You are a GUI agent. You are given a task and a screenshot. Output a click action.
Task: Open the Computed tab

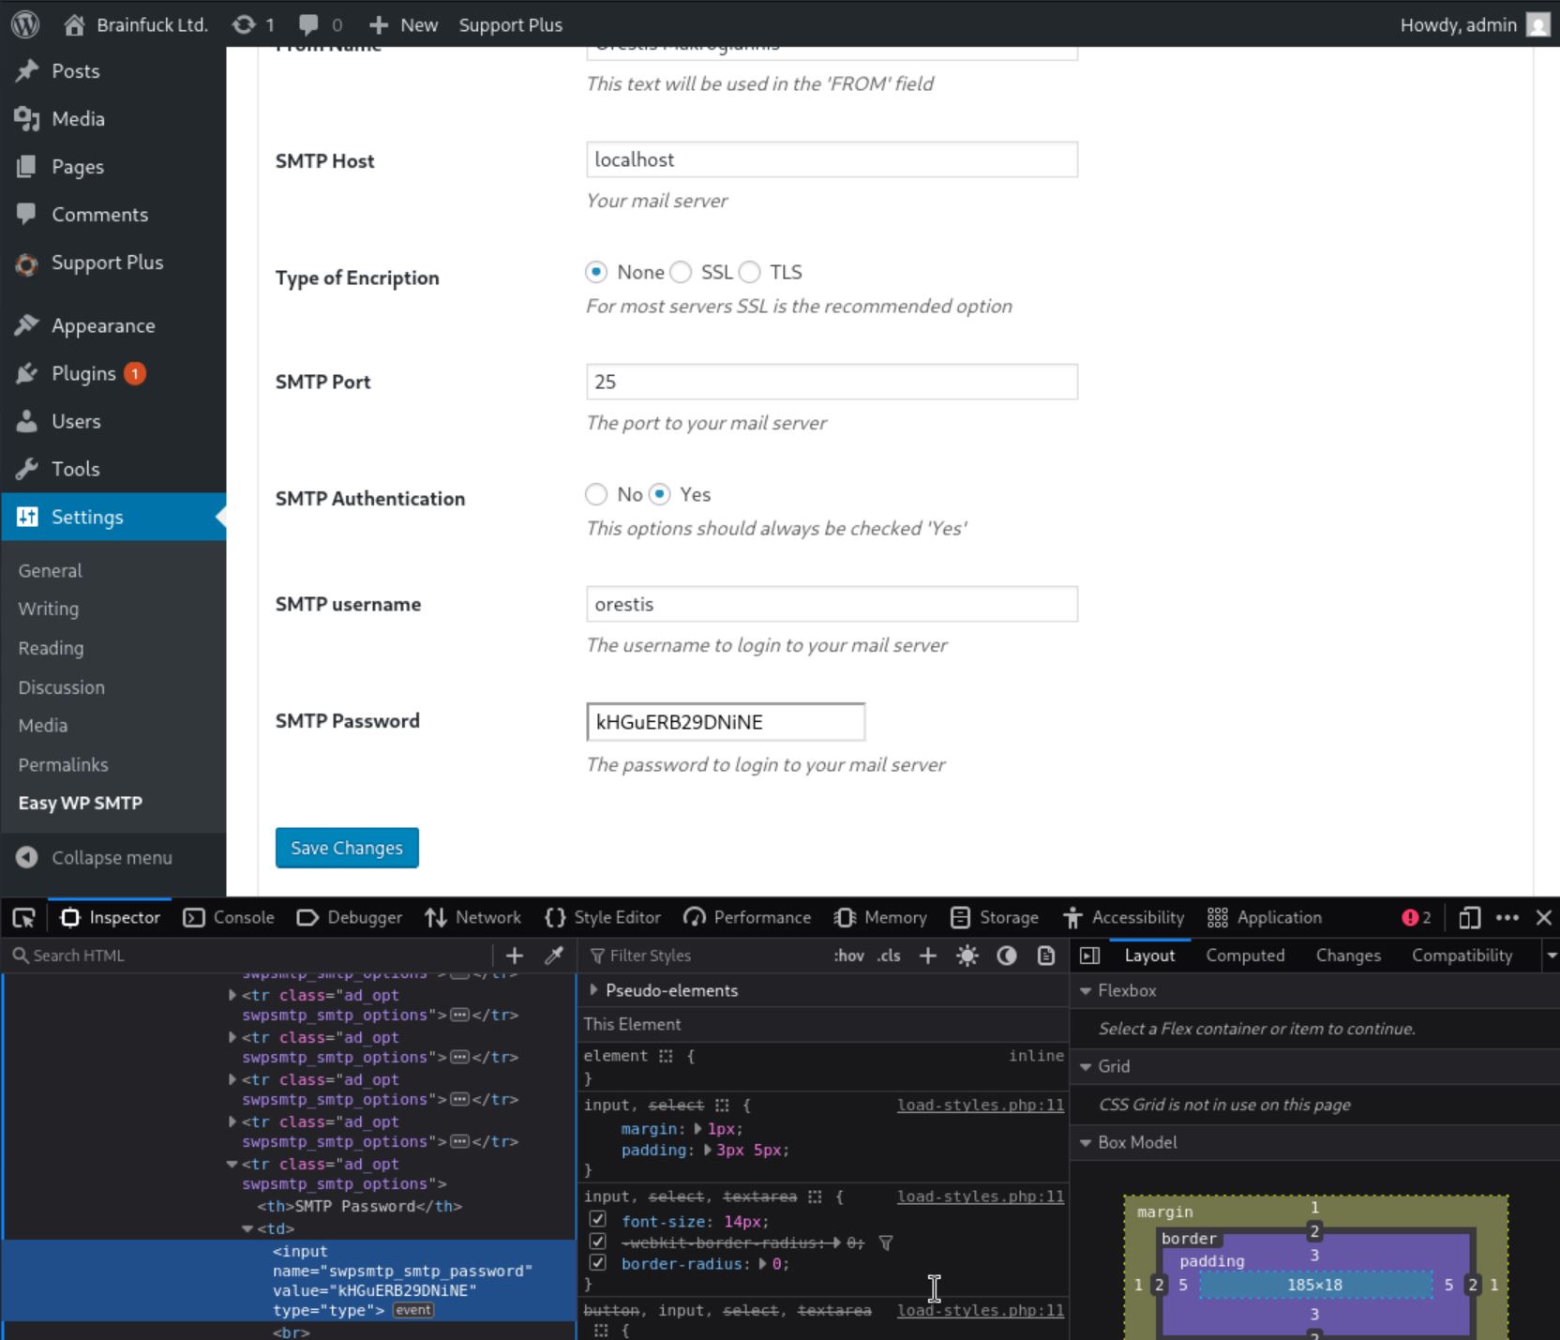(x=1244, y=956)
